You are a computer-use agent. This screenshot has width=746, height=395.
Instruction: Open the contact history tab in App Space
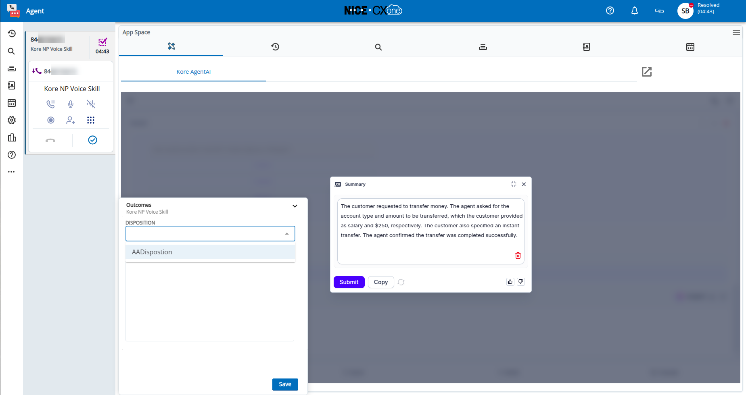pos(275,47)
